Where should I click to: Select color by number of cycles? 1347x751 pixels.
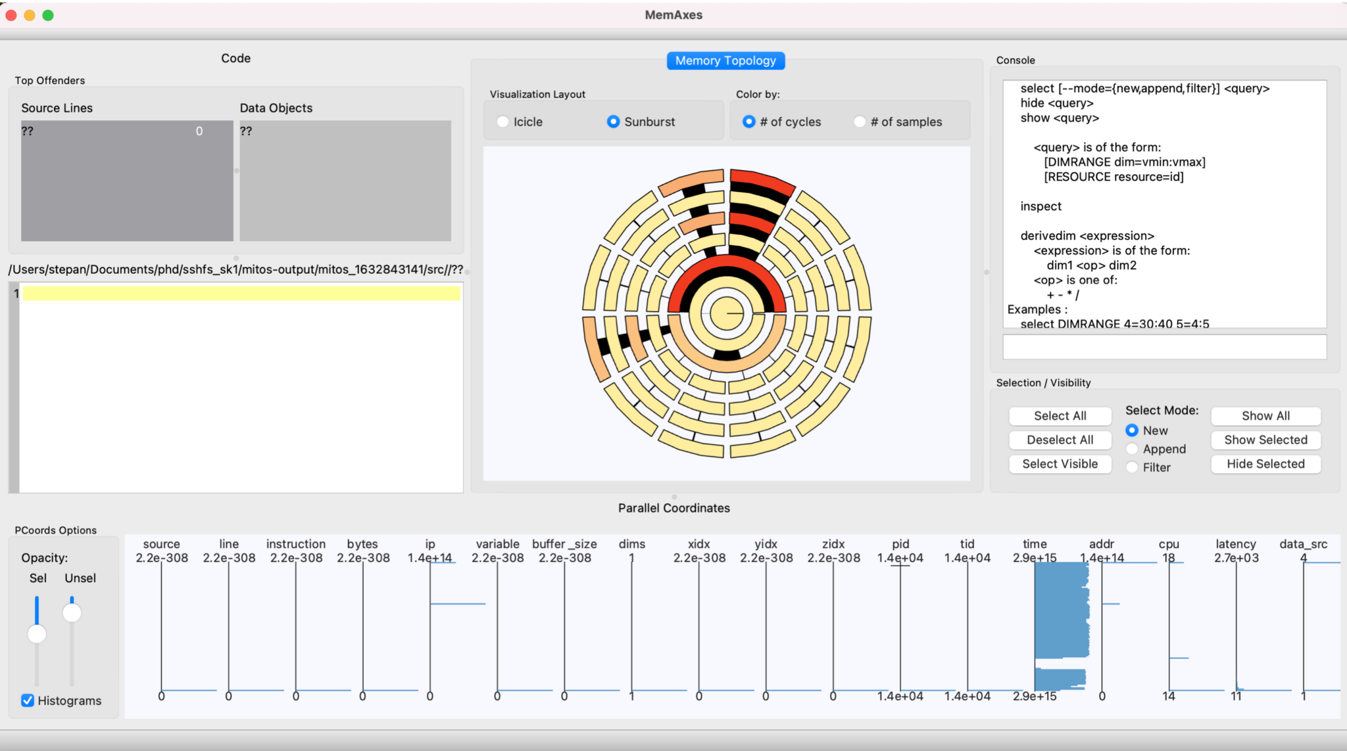(748, 122)
